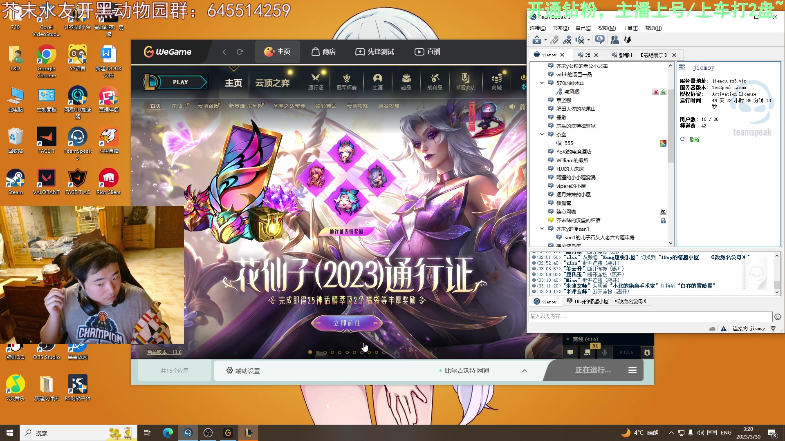This screenshot has width=785, height=441.
Task: Open the 先锋测试 tab in WeGame
Action: 375,52
